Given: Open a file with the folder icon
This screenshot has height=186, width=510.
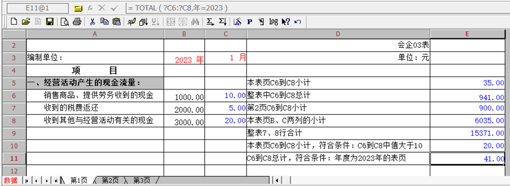Looking at the screenshot, I should (26, 22).
